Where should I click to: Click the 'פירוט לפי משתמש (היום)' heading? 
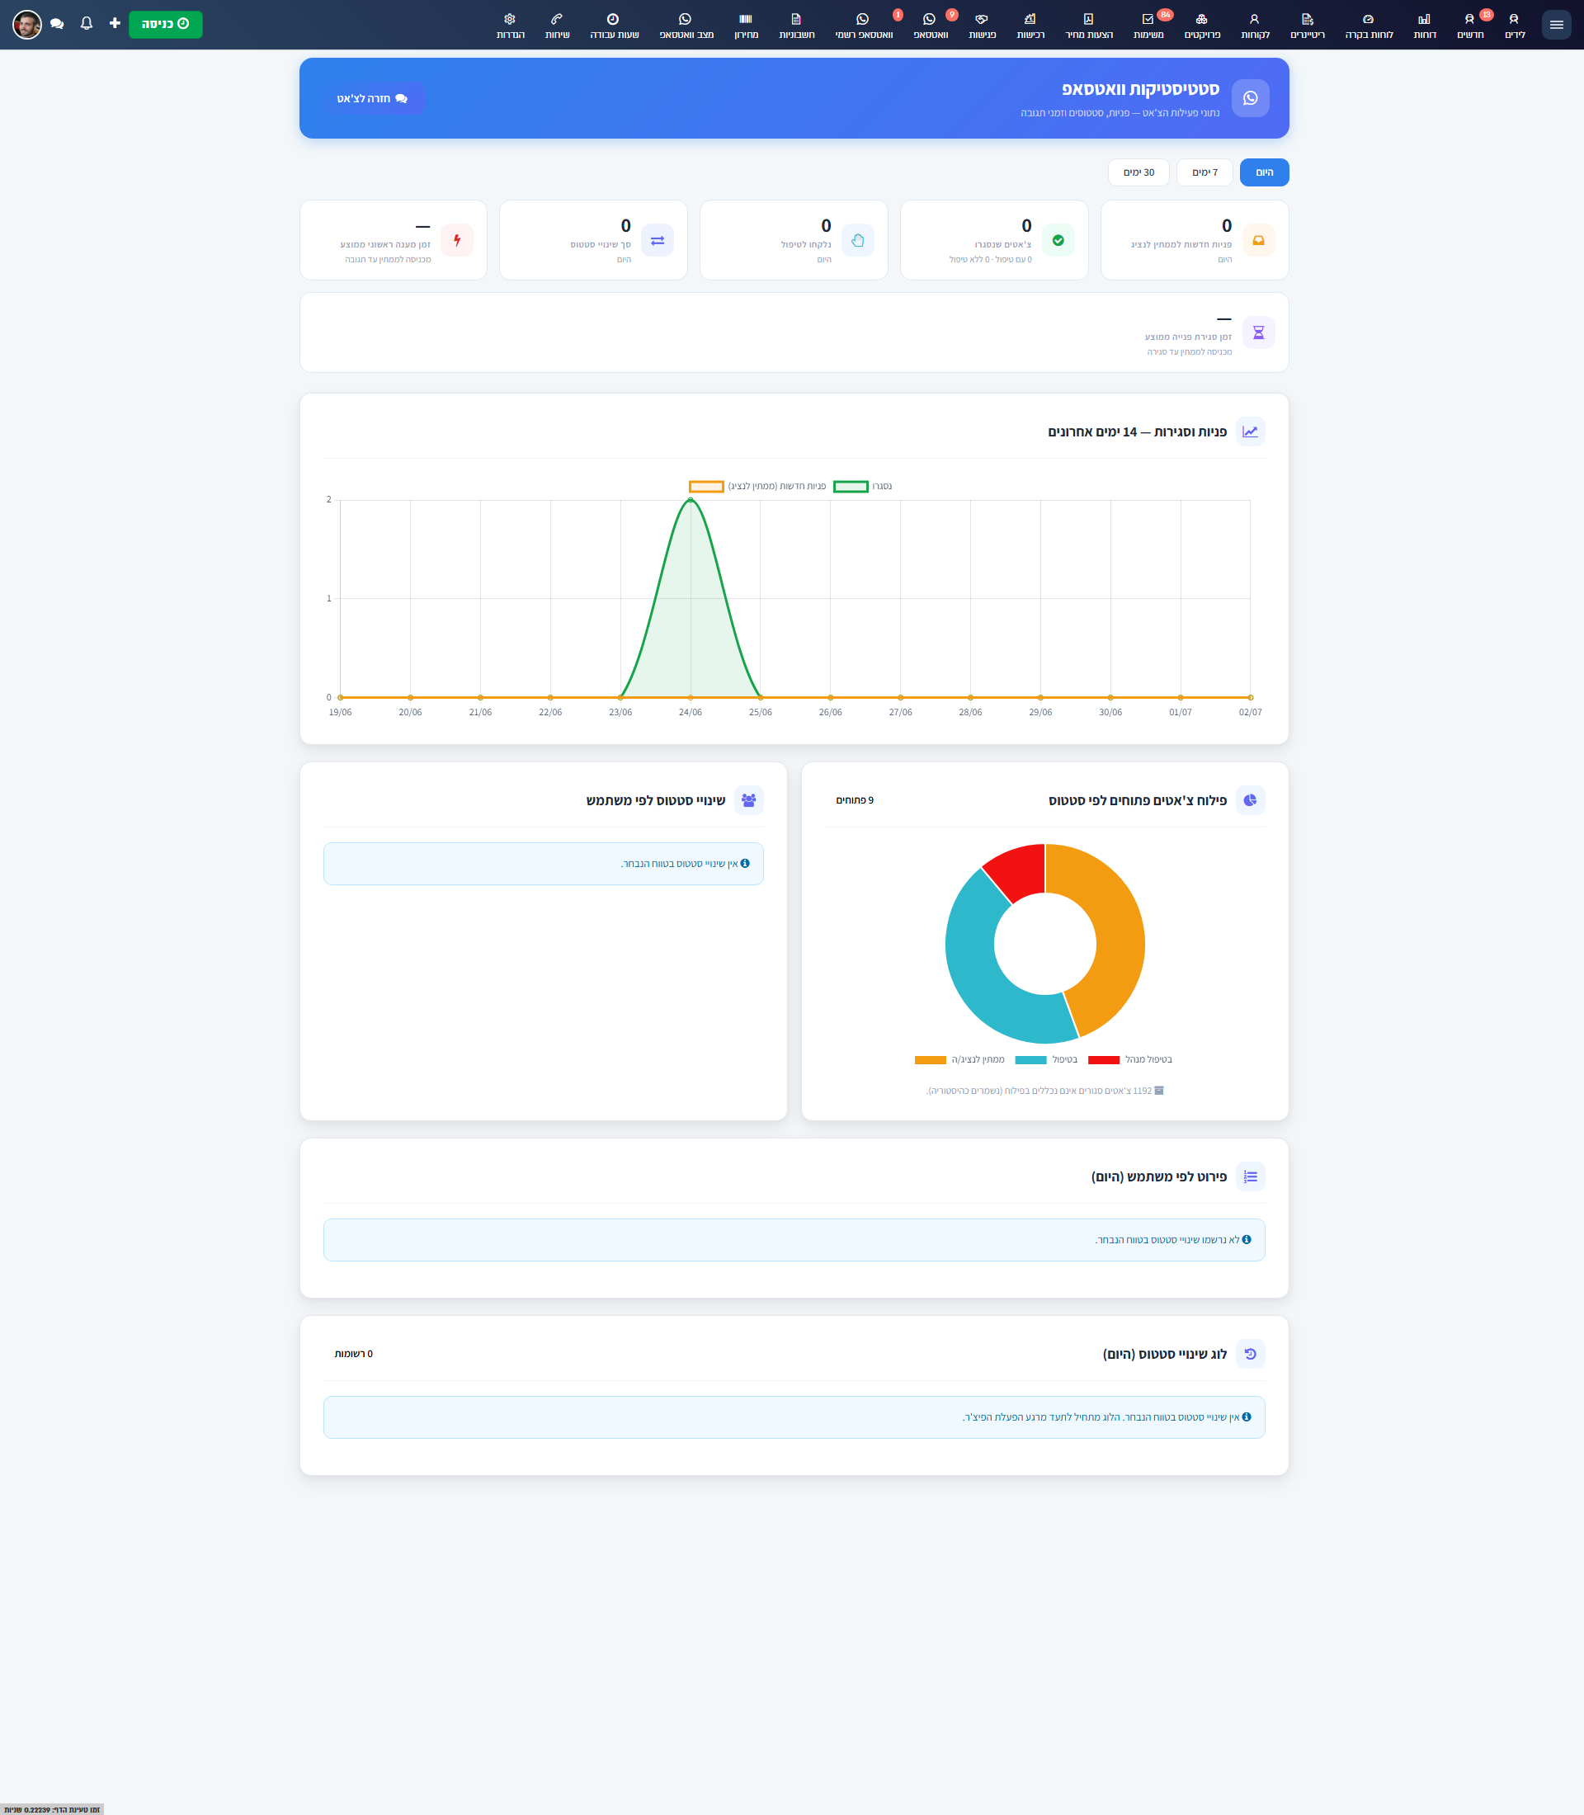[1159, 1176]
